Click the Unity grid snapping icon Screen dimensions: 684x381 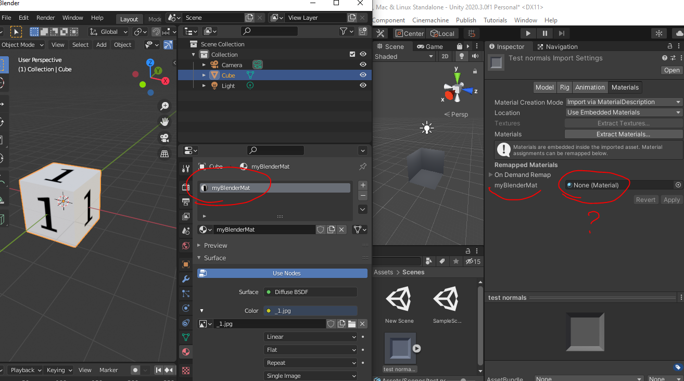(471, 33)
